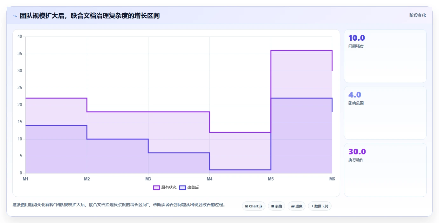
Task: Click the 40 y-axis value
Action: [20, 37]
